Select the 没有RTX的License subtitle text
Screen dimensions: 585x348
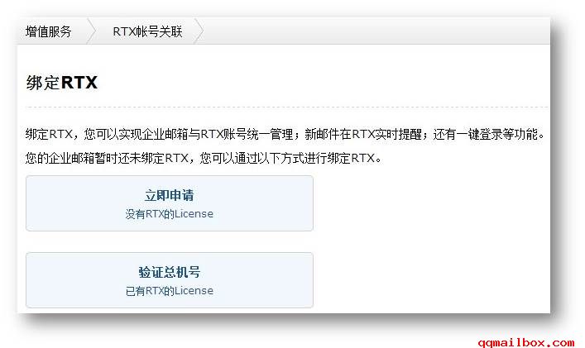(170, 214)
